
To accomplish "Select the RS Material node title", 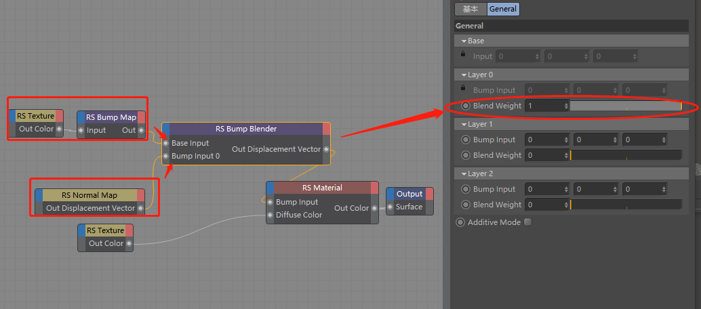I will (322, 188).
